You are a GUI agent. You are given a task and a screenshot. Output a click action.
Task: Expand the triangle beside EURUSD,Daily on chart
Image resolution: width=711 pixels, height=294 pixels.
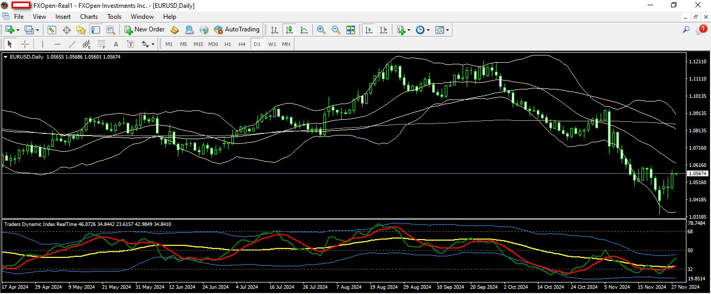(6, 56)
